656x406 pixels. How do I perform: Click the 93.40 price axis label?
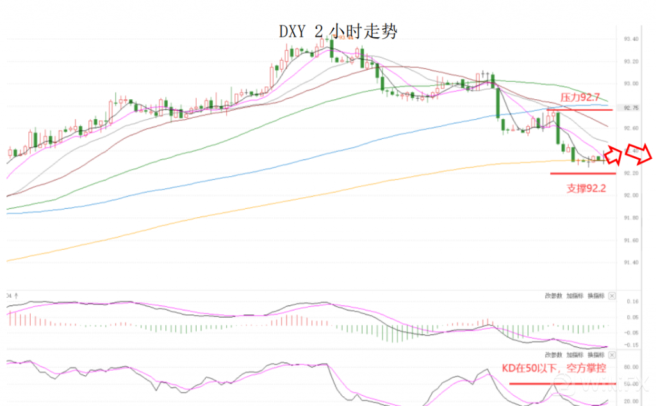(x=630, y=40)
